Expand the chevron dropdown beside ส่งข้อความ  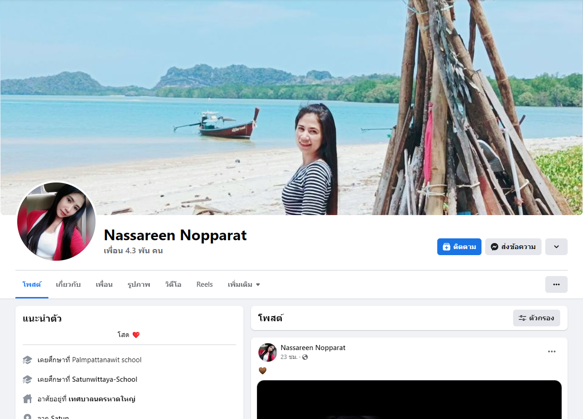pyautogui.click(x=556, y=247)
